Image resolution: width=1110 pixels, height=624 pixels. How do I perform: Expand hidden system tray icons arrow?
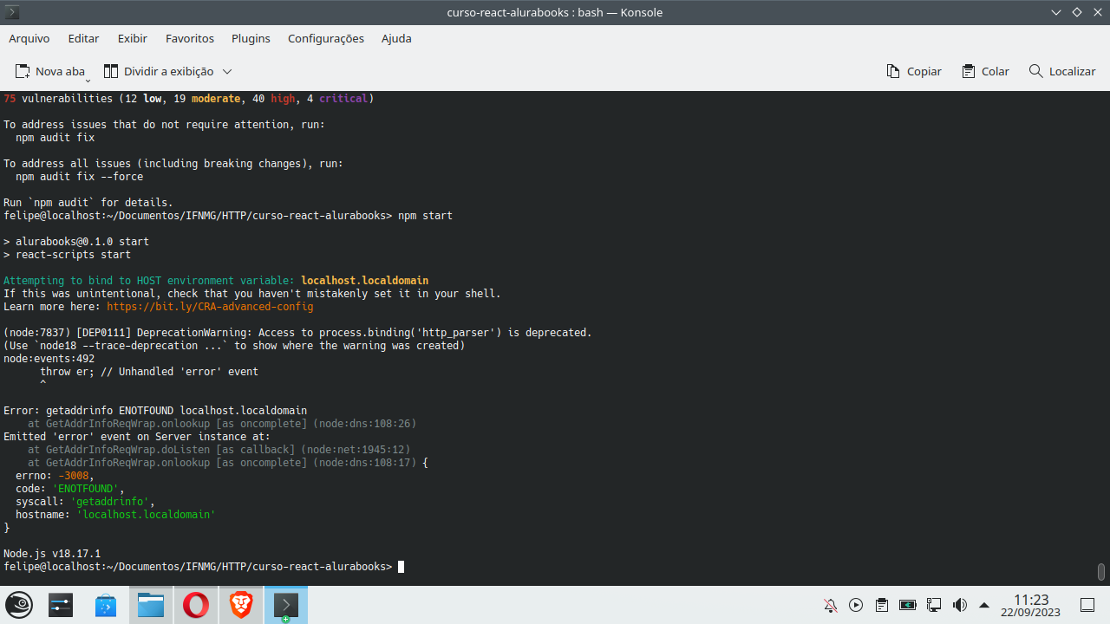[x=984, y=605]
